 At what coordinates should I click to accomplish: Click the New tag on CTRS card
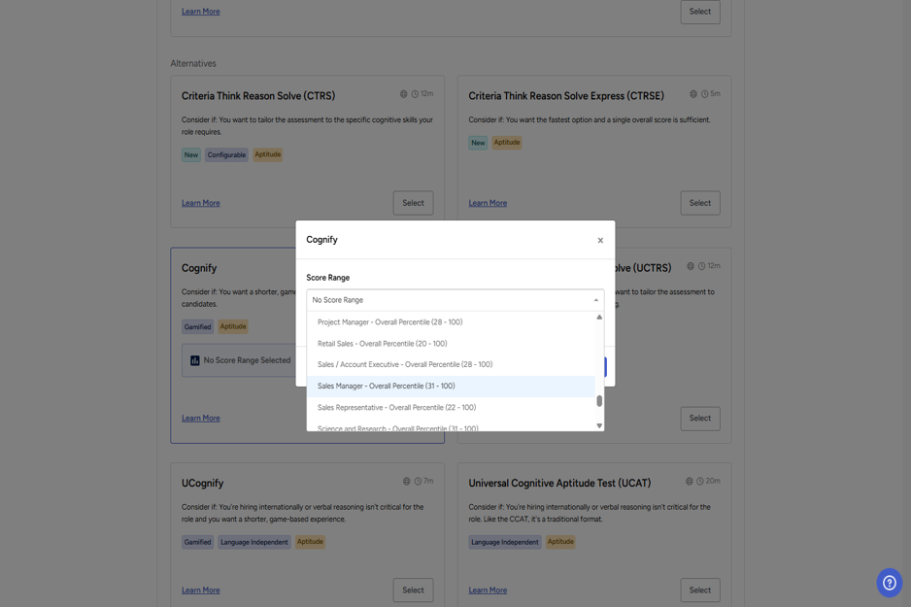191,154
